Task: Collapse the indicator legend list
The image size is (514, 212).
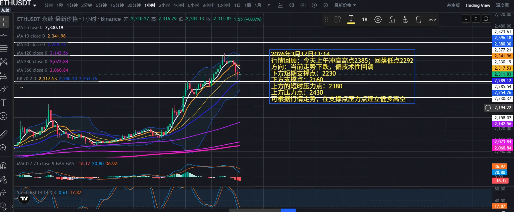Action: tap(22, 88)
